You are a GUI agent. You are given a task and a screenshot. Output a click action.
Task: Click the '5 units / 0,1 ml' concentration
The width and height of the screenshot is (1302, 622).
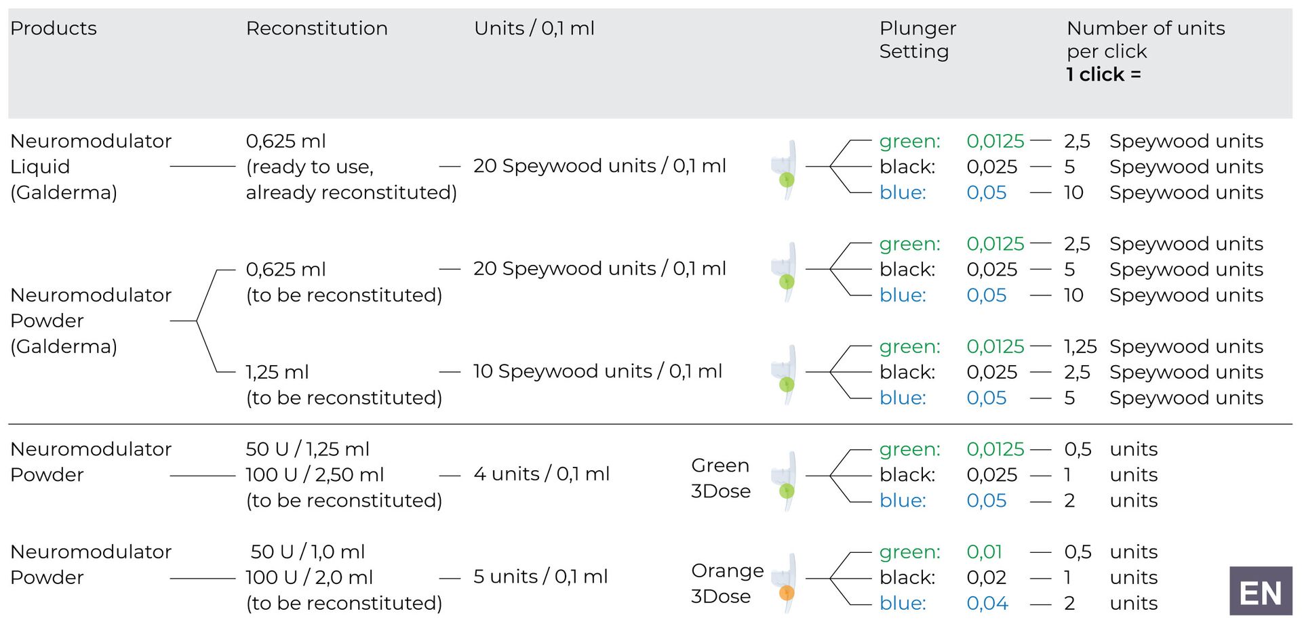(540, 577)
